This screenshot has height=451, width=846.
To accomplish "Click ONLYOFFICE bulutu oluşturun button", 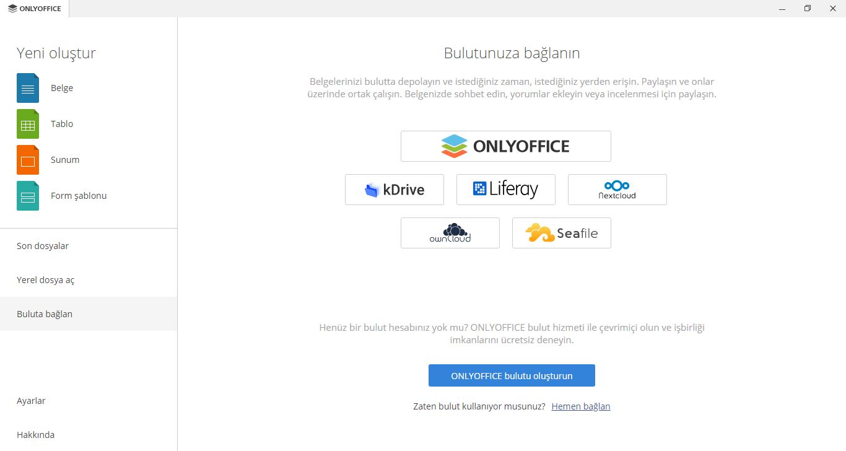I will (512, 375).
